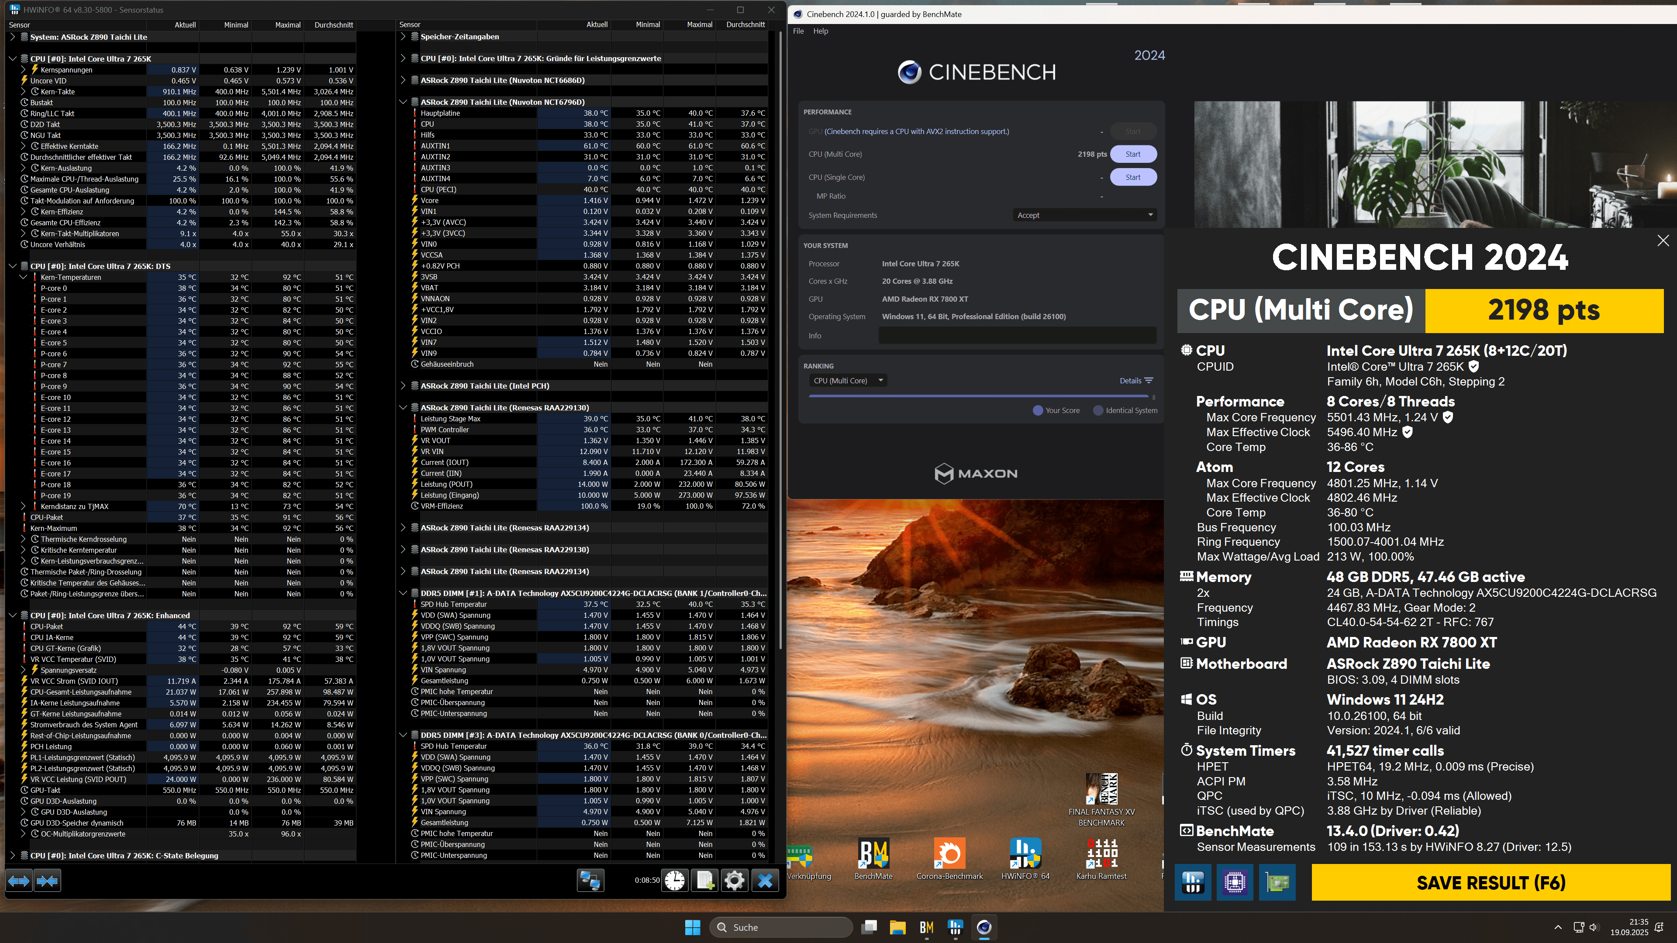
Task: Click the SAVE RESULT (F6) button
Action: (x=1491, y=882)
